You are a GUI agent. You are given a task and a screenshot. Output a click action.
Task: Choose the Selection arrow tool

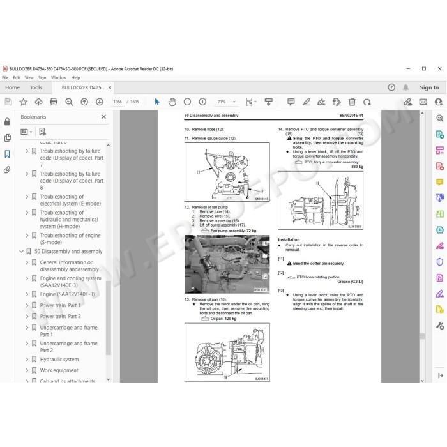click(157, 102)
